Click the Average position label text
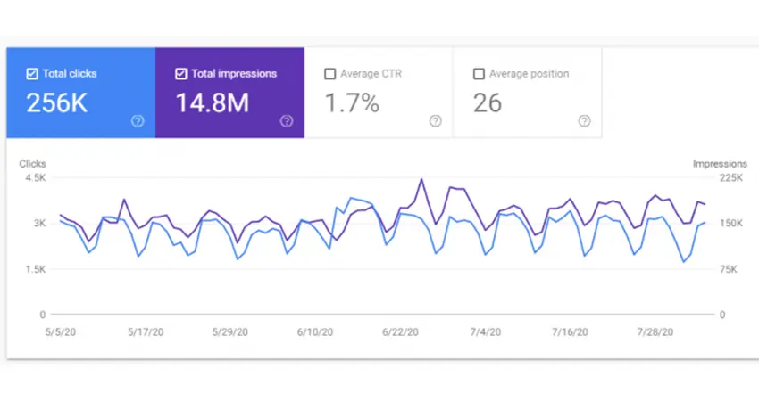The width and height of the screenshot is (759, 401). 530,74
